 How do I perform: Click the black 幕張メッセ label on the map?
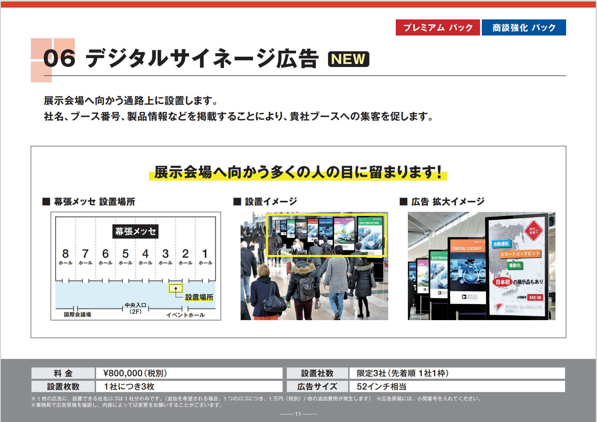point(135,231)
